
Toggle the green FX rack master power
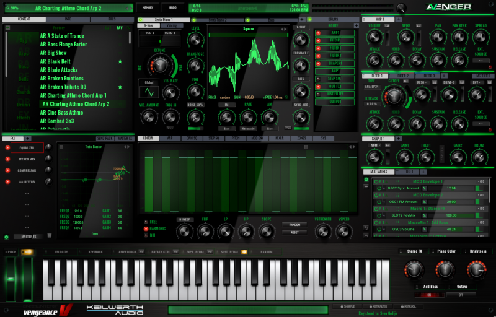tap(6, 237)
